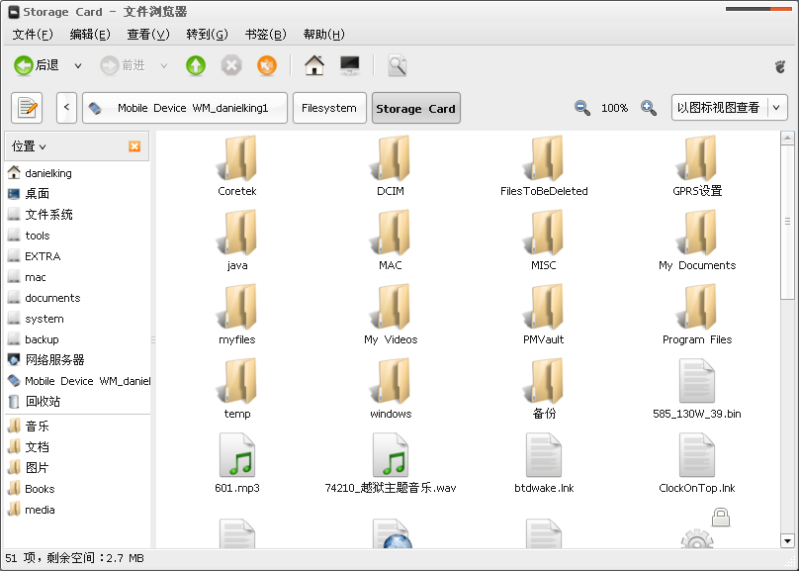Open the Computer icon in toolbar
This screenshot has height=571, width=799.
(x=350, y=65)
